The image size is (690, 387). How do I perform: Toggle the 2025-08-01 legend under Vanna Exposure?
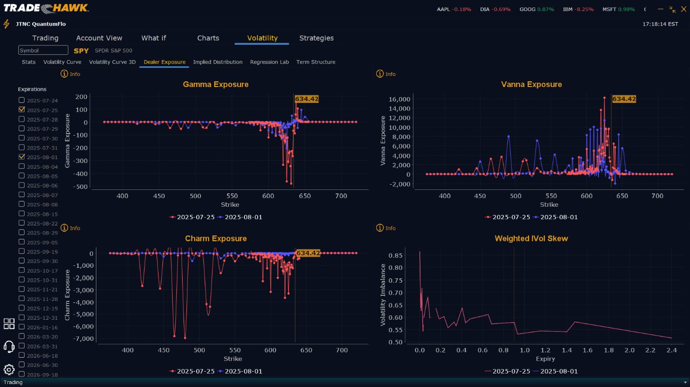coord(556,217)
